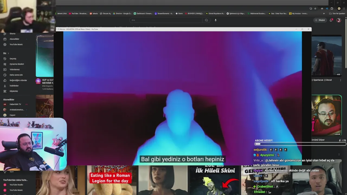Open the YouTube account avatar menu
Screen dimensions: 347x195
tap(339, 20)
